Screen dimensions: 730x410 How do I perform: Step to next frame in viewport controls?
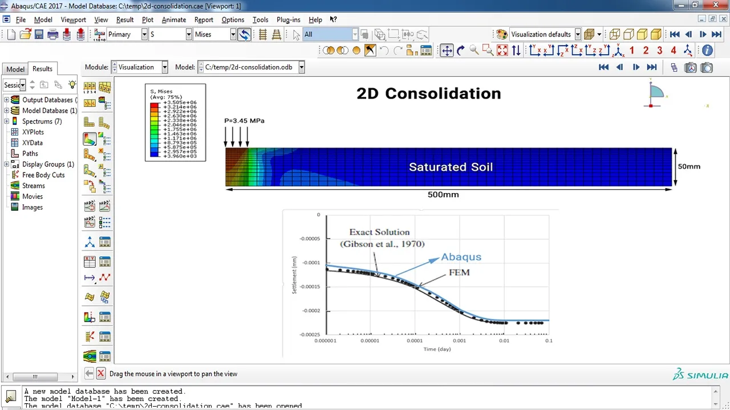click(x=635, y=67)
